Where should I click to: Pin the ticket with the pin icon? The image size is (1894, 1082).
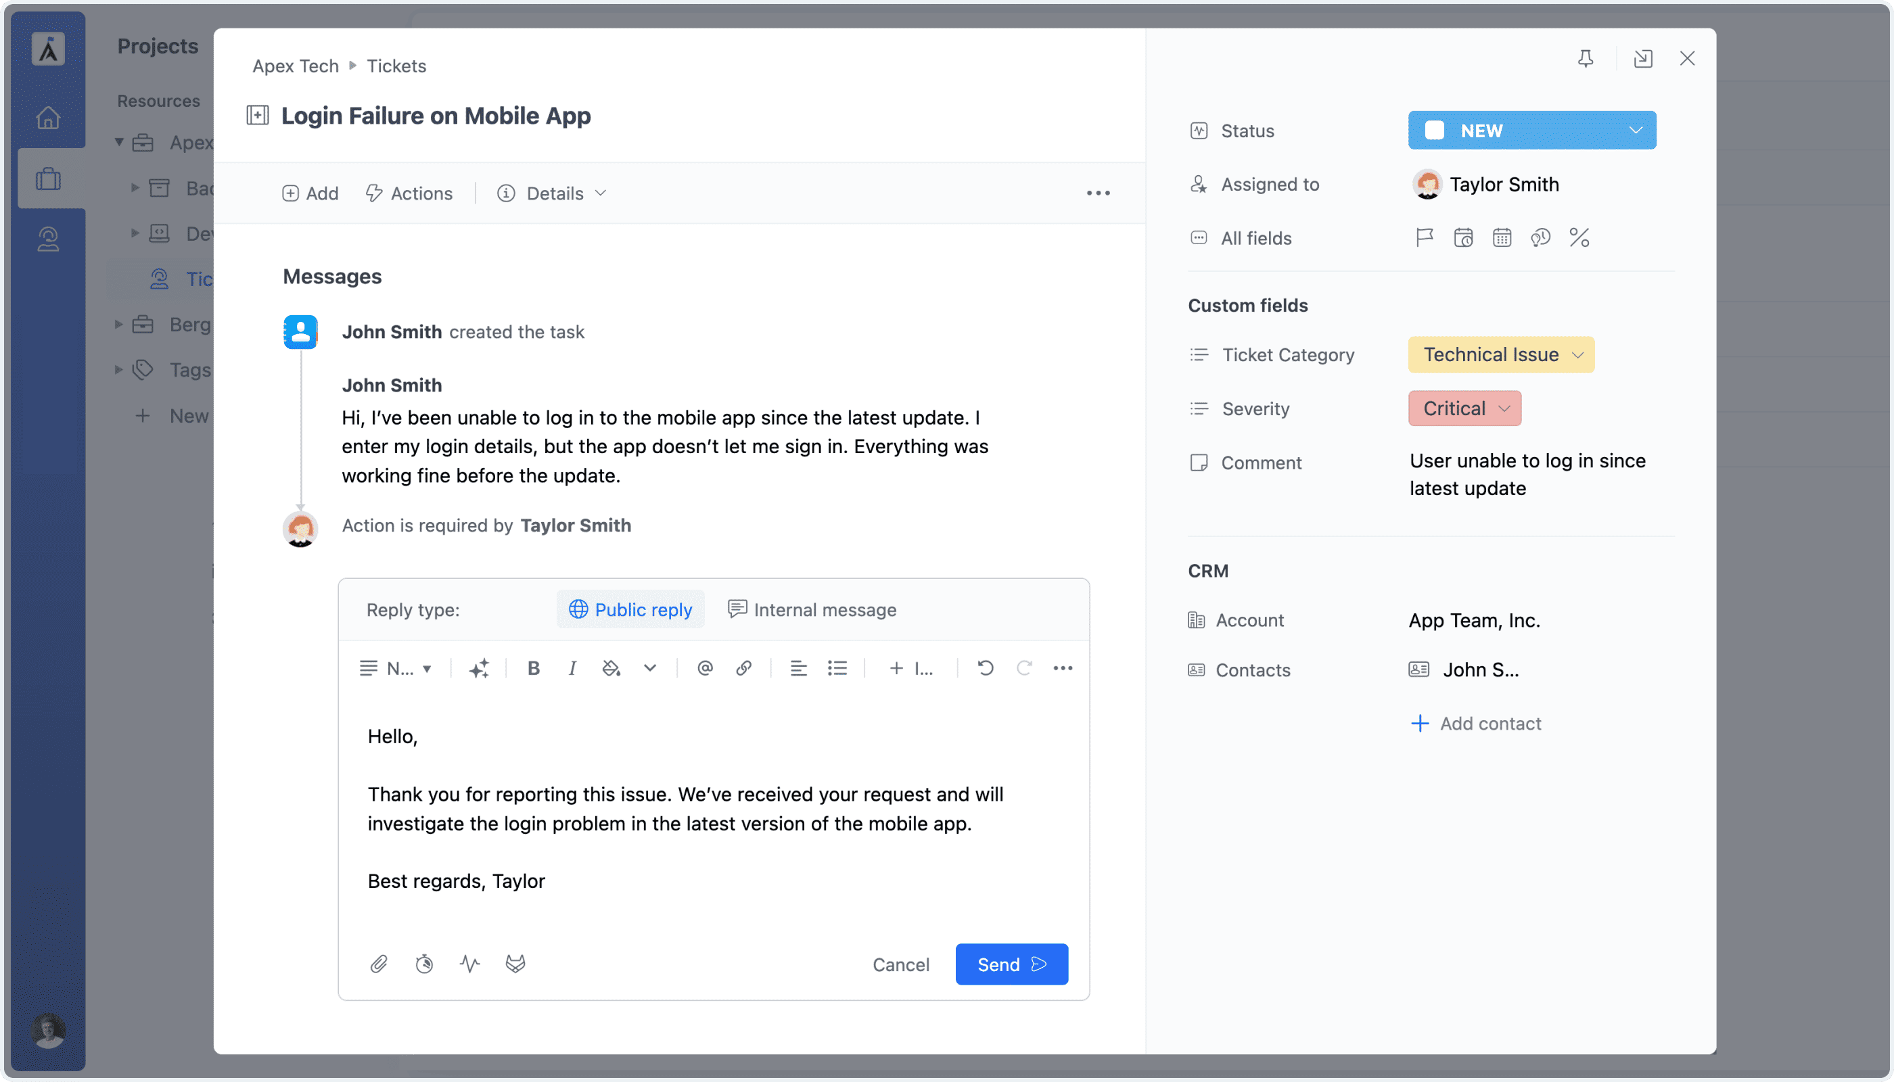point(1586,59)
